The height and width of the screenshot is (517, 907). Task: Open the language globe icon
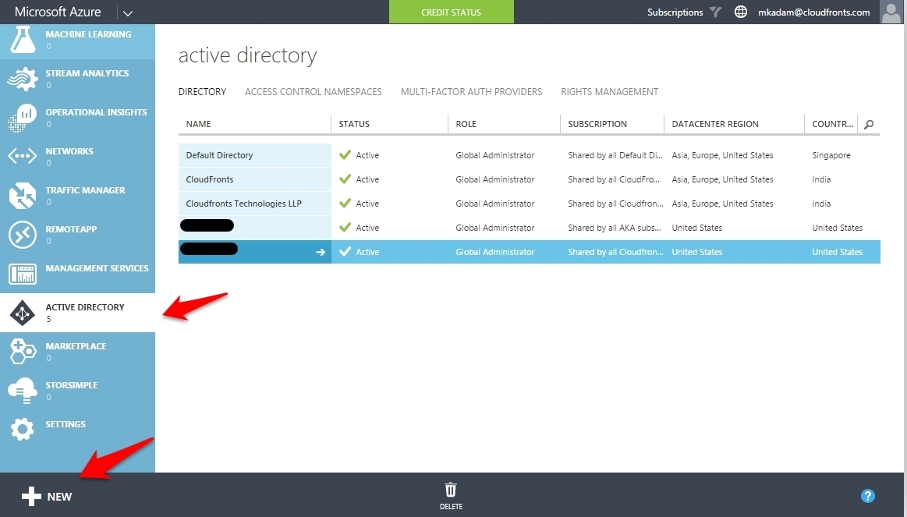click(740, 12)
